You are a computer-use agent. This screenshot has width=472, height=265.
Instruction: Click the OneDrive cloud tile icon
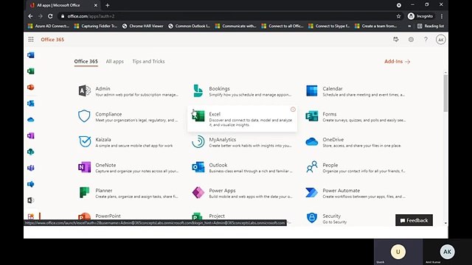(x=311, y=141)
